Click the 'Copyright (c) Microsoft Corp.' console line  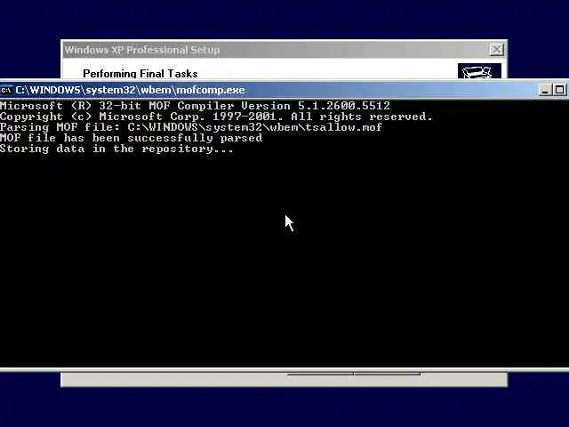pos(216,117)
